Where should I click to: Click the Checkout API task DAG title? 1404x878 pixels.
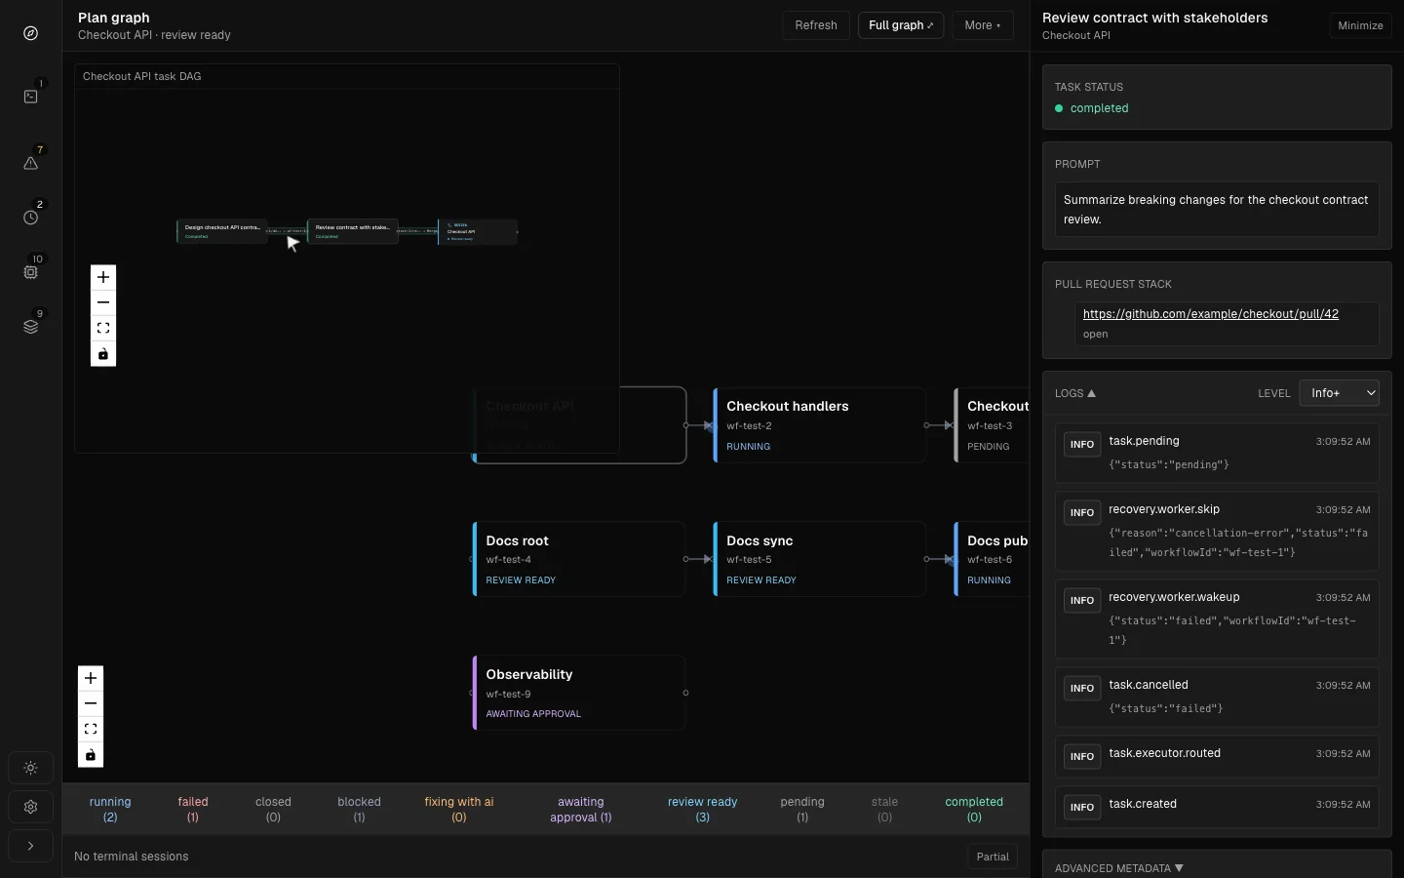(142, 76)
